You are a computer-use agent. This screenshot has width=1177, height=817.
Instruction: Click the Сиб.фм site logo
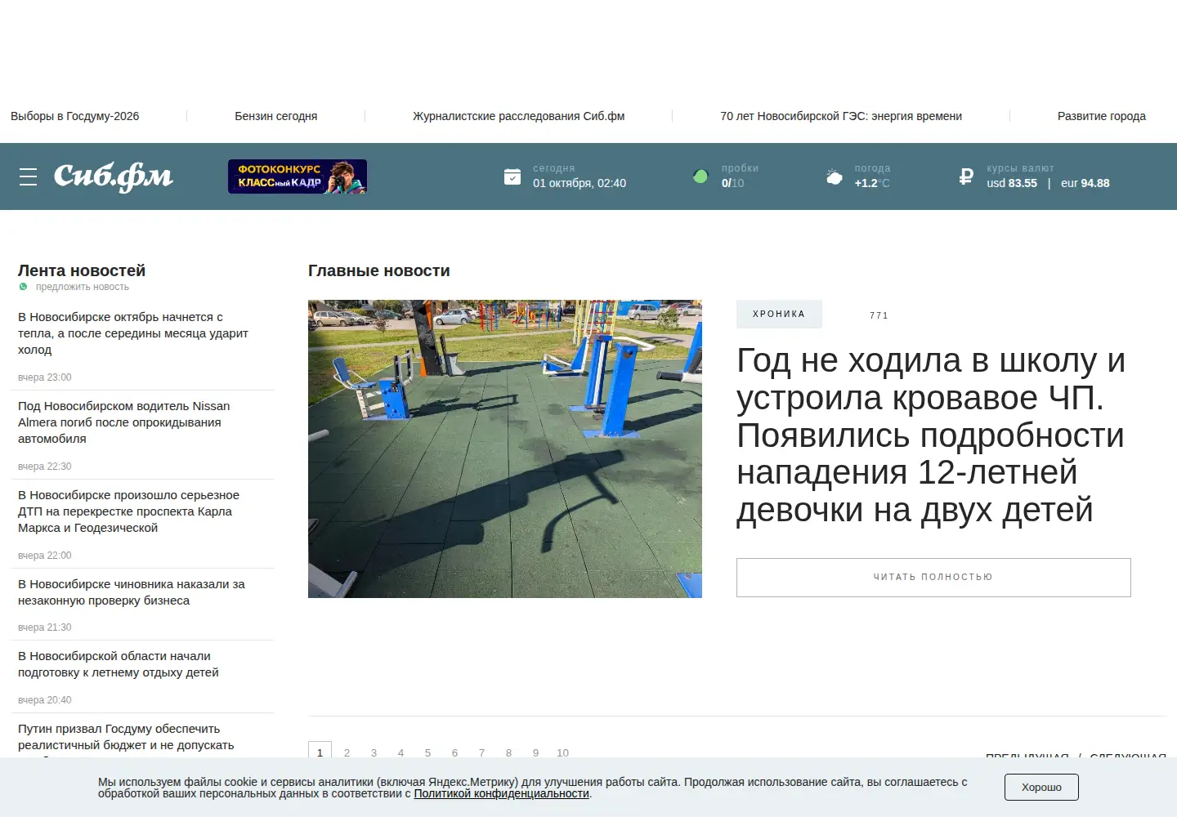coord(114,176)
